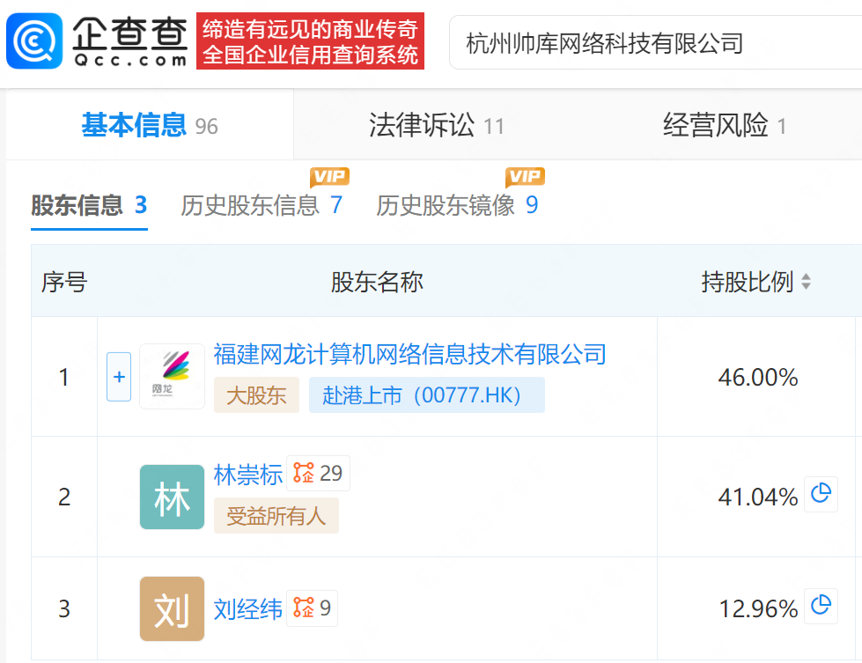The image size is (862, 663).
Task: Click the VIP badge above 历史股东镜像
Action: 525,177
